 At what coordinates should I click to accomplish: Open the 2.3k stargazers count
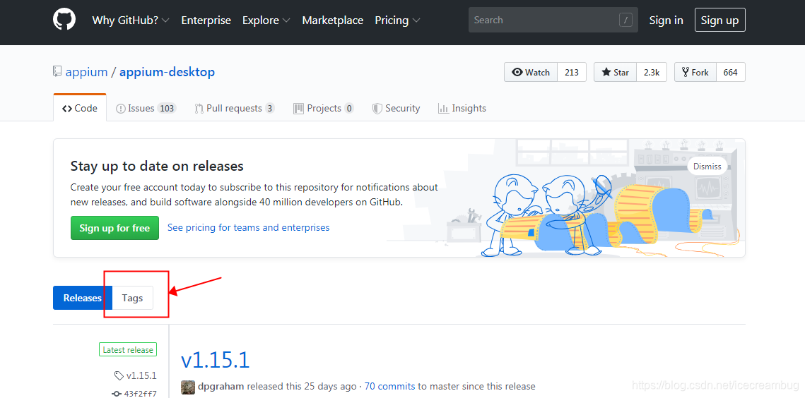pyautogui.click(x=652, y=72)
